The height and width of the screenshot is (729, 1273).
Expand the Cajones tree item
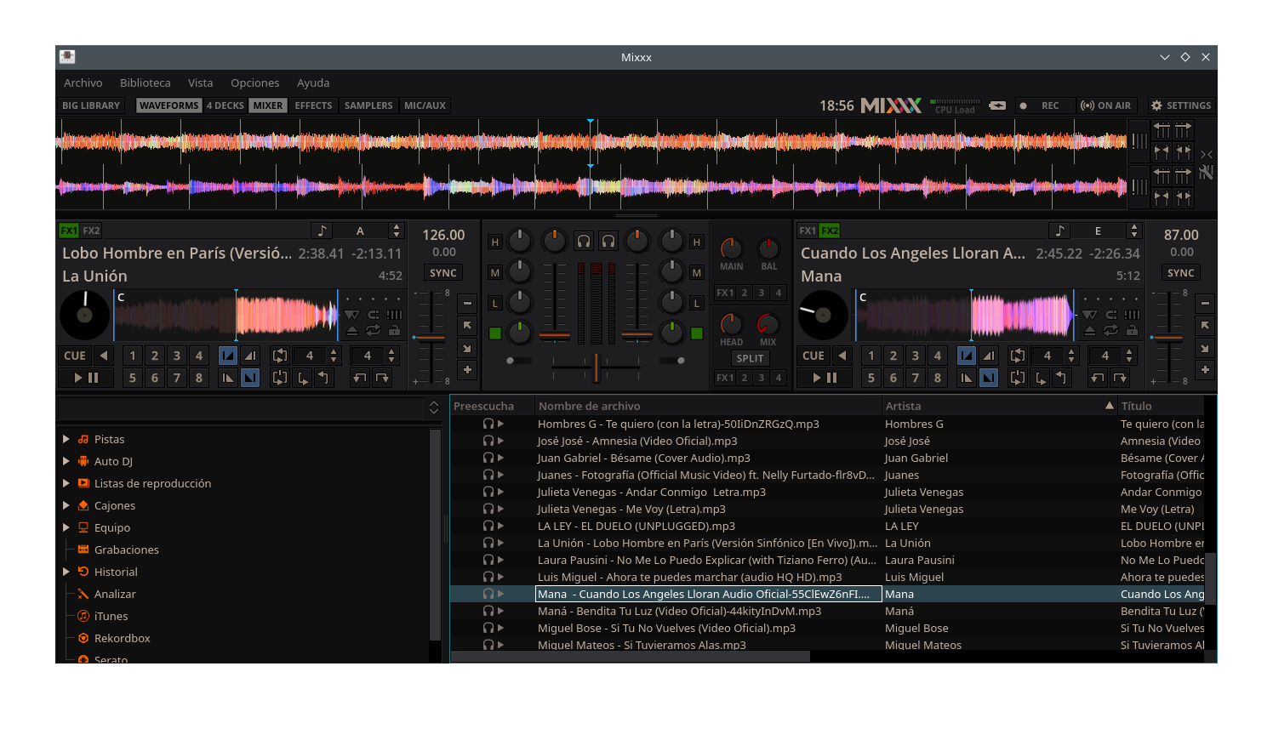point(66,505)
